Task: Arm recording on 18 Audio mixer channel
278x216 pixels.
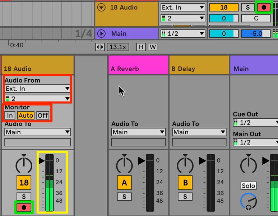Action: pos(24,207)
